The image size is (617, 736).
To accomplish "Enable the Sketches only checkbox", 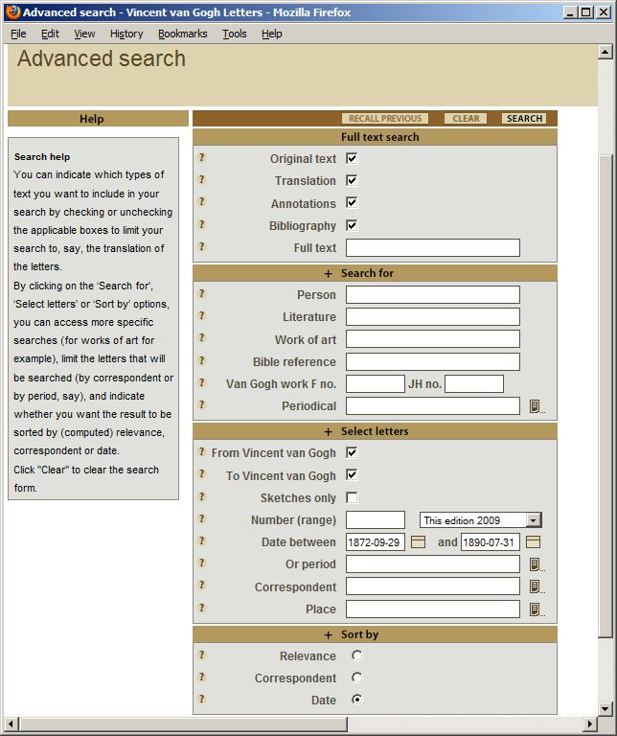I will pos(352,497).
